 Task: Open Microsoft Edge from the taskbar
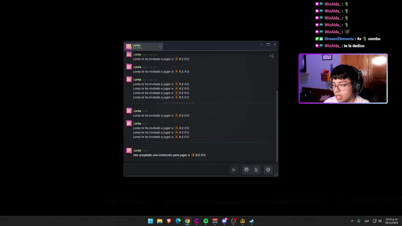click(x=178, y=221)
